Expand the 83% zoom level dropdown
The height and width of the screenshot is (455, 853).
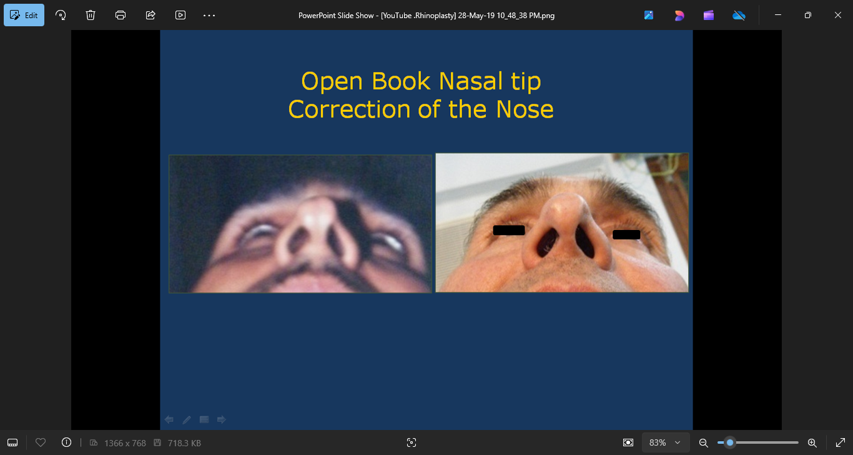click(x=666, y=442)
